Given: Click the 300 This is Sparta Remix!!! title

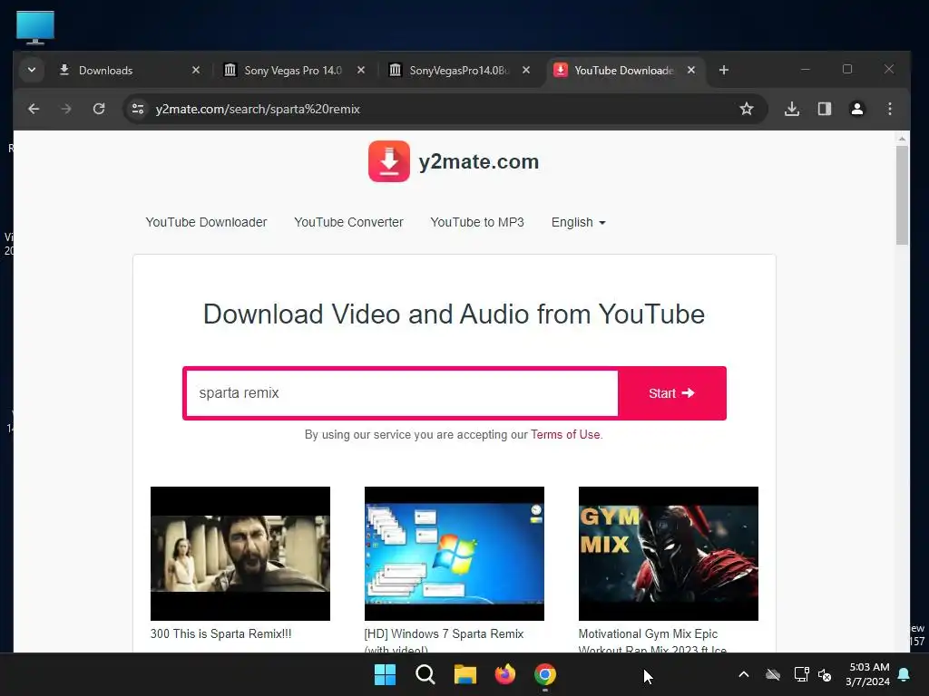Looking at the screenshot, I should click(x=221, y=633).
